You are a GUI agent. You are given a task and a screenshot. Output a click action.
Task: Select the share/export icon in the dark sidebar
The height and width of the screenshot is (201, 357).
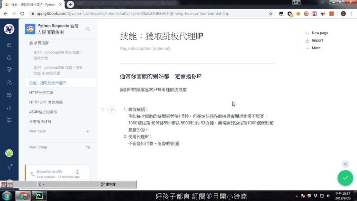9,58
